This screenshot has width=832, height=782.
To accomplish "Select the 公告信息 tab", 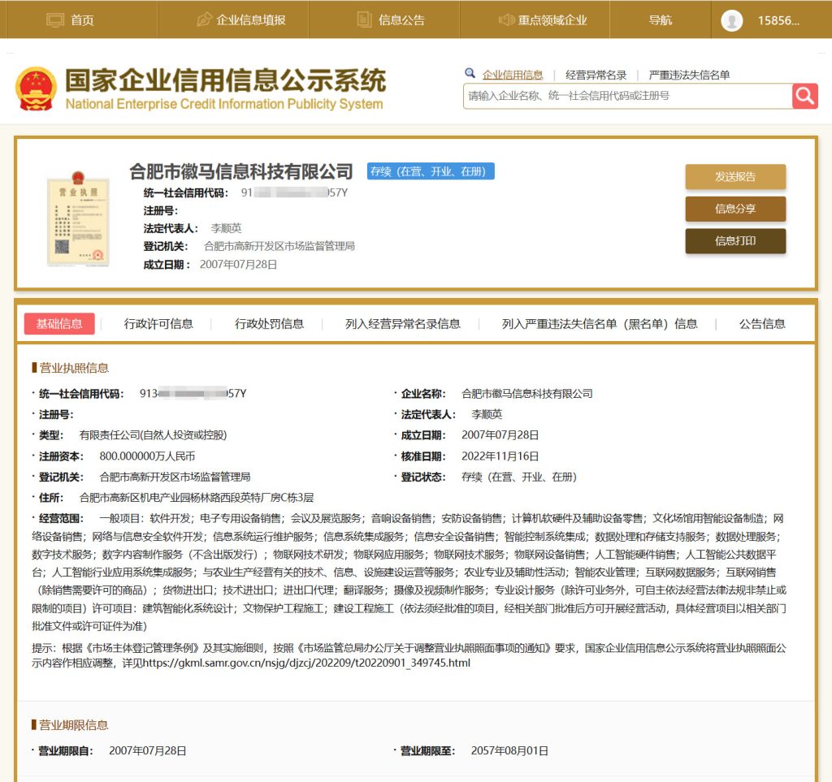I will [761, 323].
